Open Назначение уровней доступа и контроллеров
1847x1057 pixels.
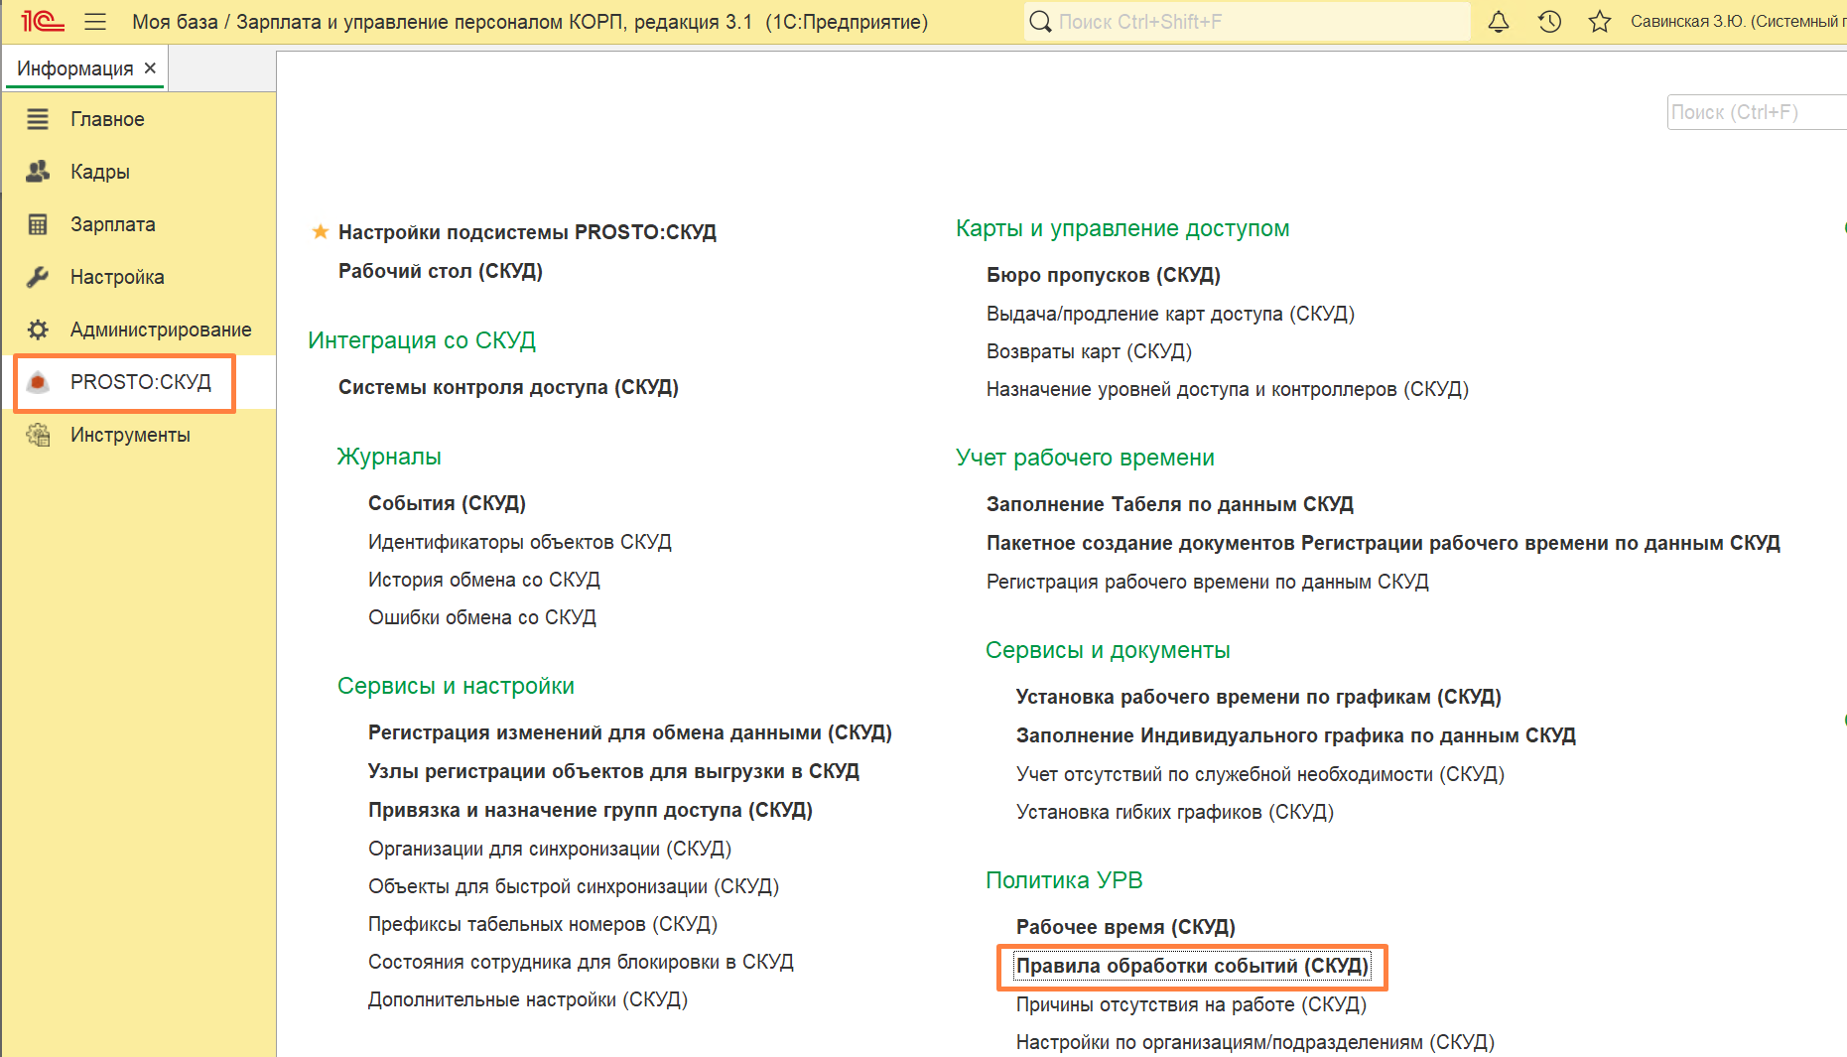(1228, 389)
